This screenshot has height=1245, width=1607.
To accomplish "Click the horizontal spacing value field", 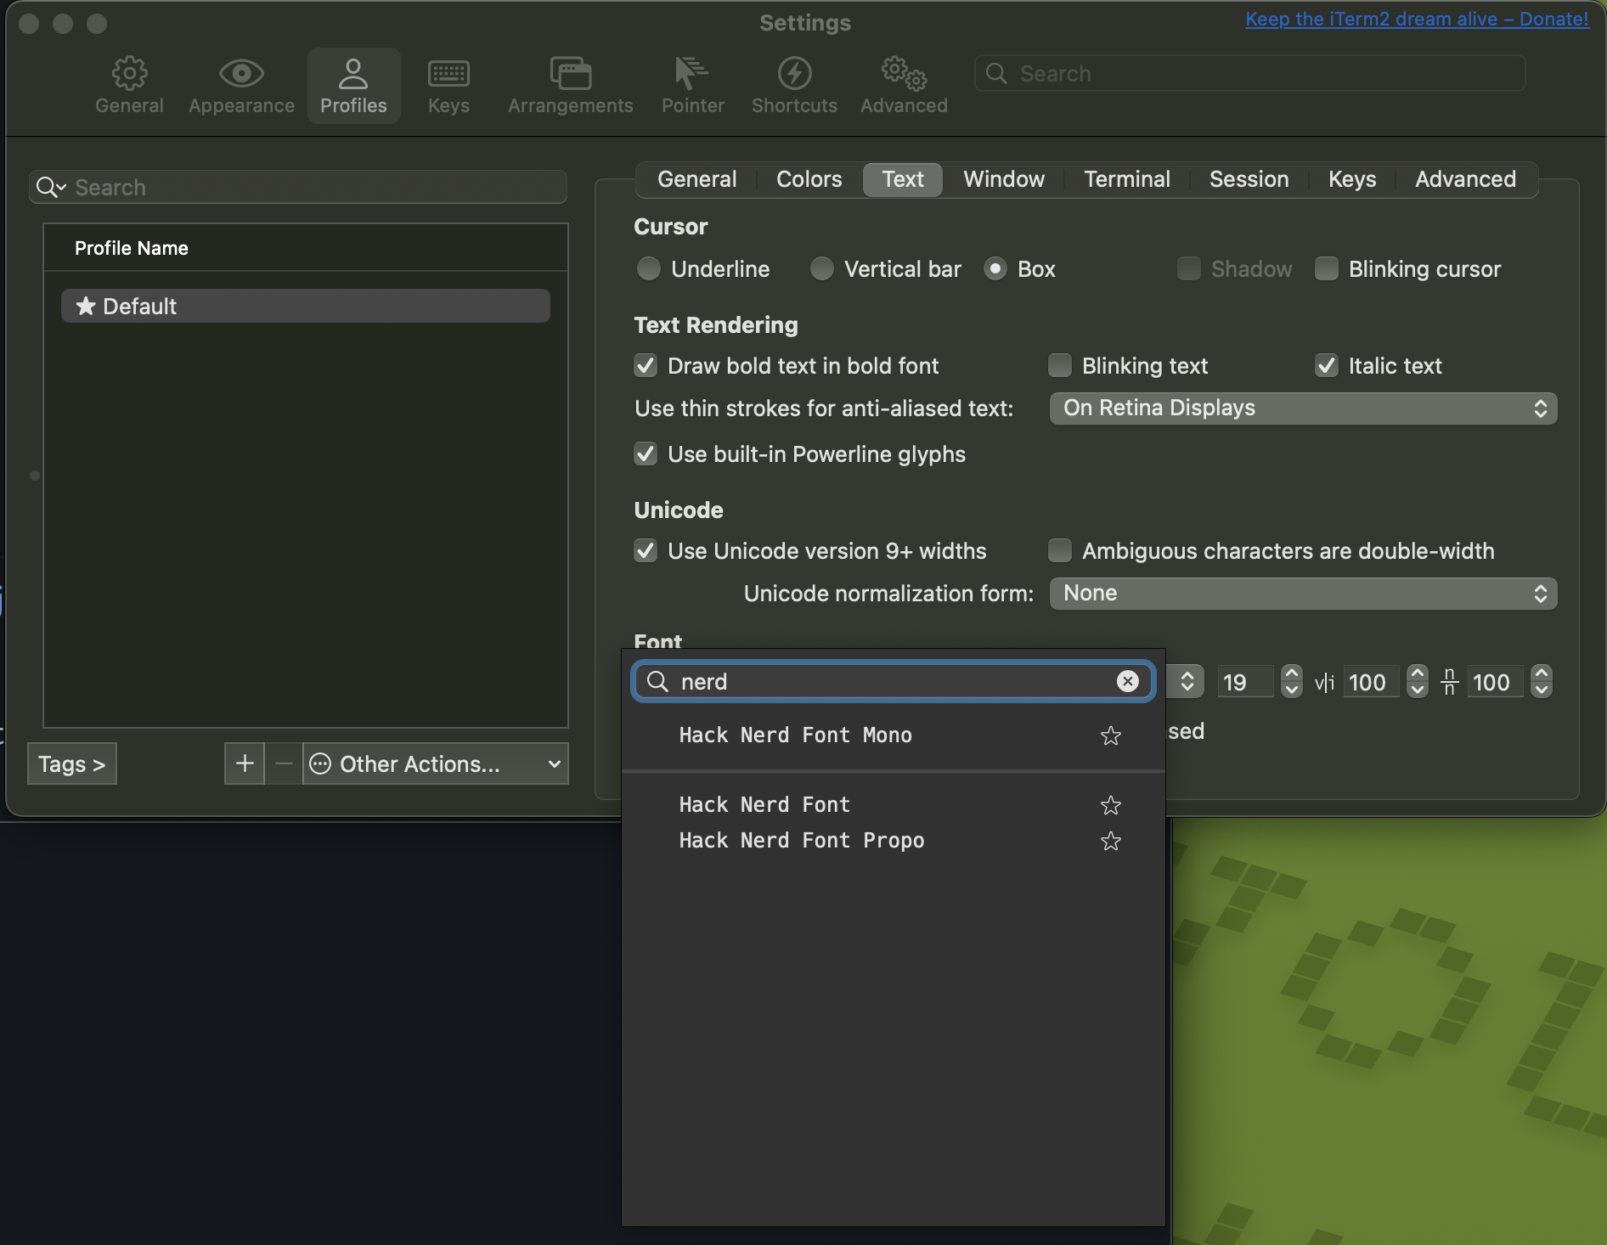I will click(x=1371, y=682).
